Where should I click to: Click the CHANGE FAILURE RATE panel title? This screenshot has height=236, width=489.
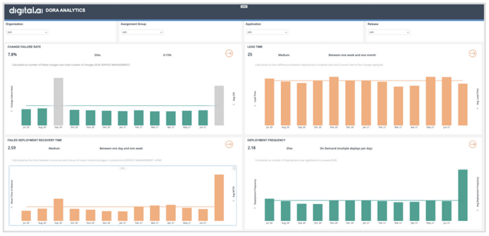coord(24,47)
